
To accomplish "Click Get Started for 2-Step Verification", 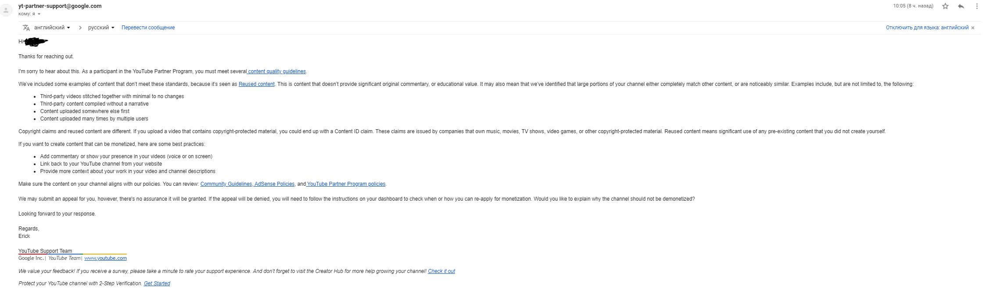I will [157, 283].
